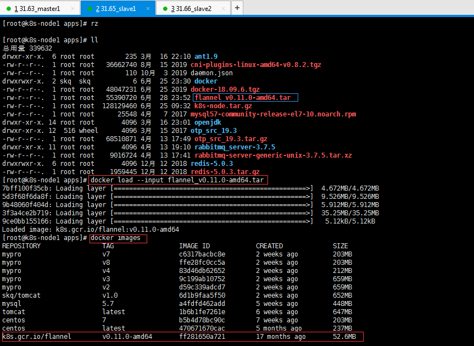Click rabbitmq_server-3.7.5 directory name

(235, 147)
